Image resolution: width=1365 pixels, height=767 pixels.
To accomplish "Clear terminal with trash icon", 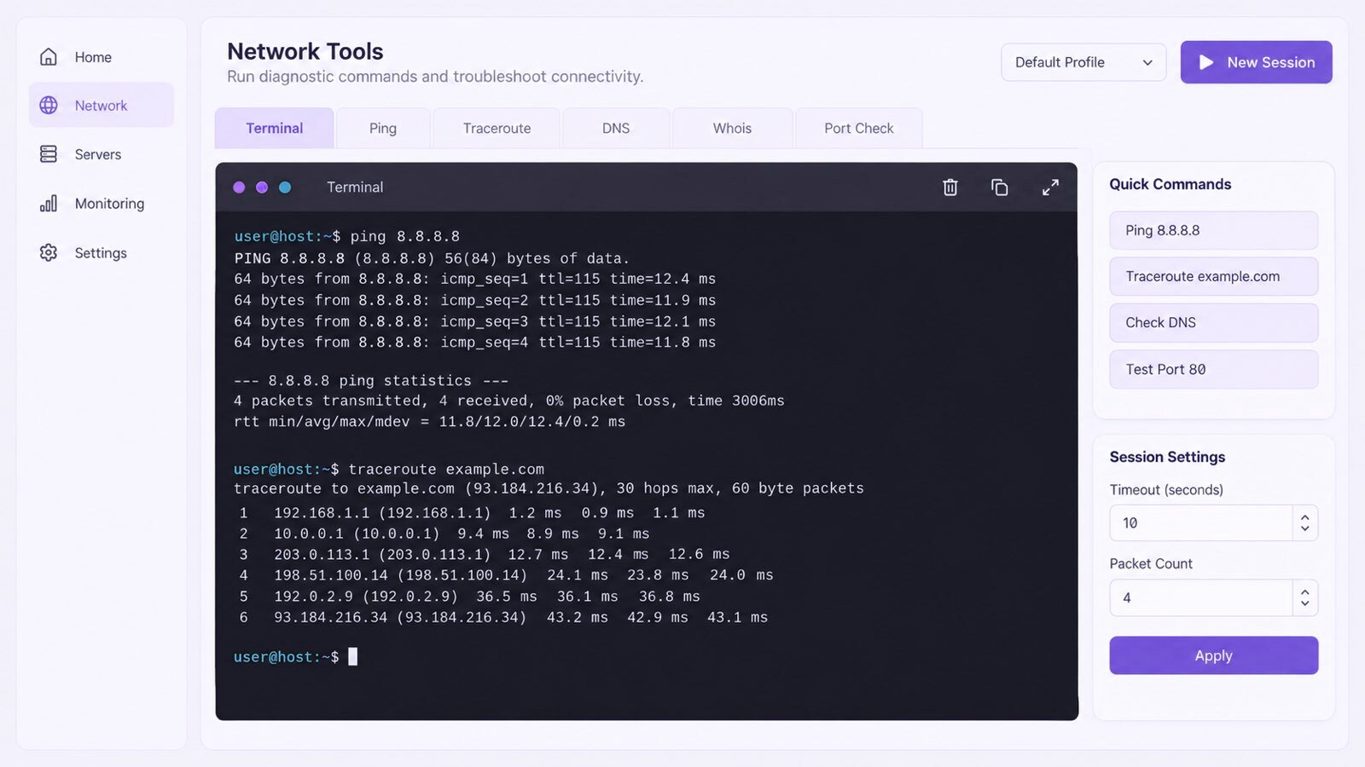I will pos(950,187).
